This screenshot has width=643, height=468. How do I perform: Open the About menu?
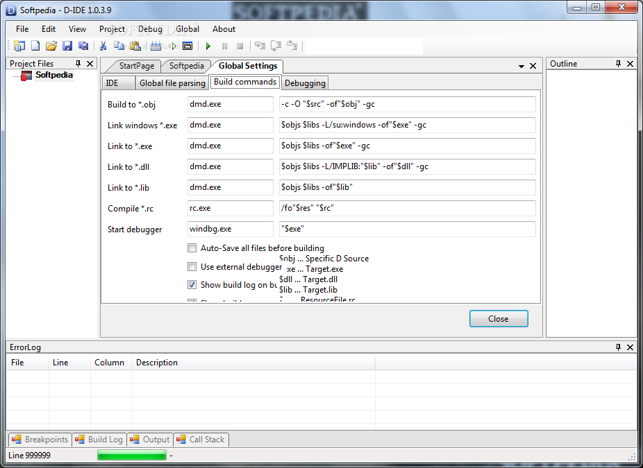coord(224,29)
